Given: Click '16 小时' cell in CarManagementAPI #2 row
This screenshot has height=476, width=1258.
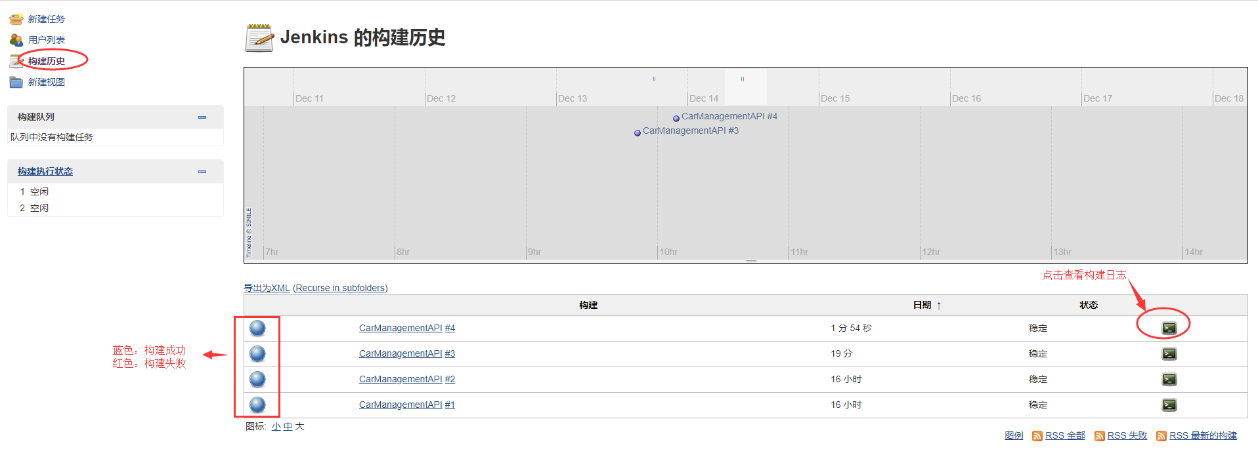Looking at the screenshot, I should 846,379.
